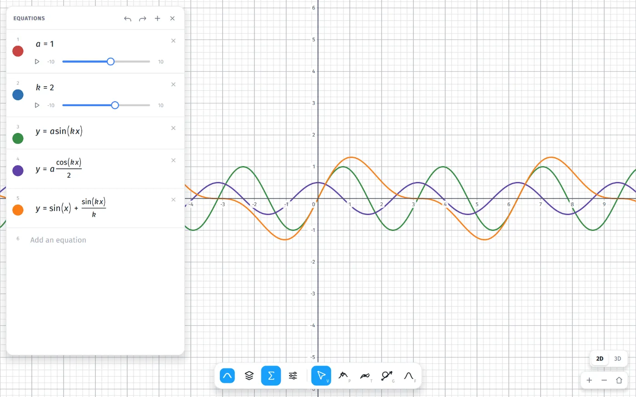Screen dimensions: 636x397
Task: Click the blue color dot for k = 2
Action: 18,95
